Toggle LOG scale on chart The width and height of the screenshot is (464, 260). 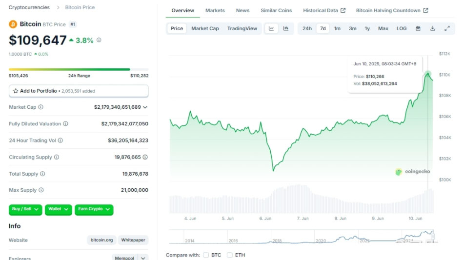tap(402, 28)
